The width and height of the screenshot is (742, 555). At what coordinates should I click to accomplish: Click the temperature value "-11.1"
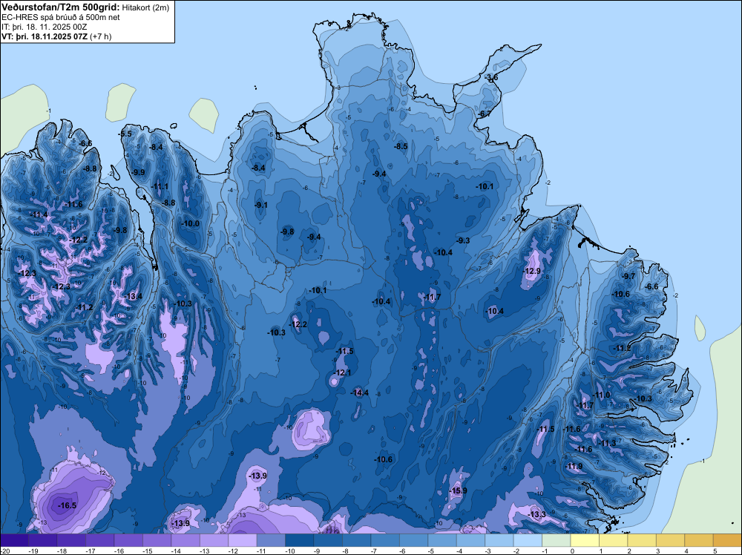tap(160, 186)
